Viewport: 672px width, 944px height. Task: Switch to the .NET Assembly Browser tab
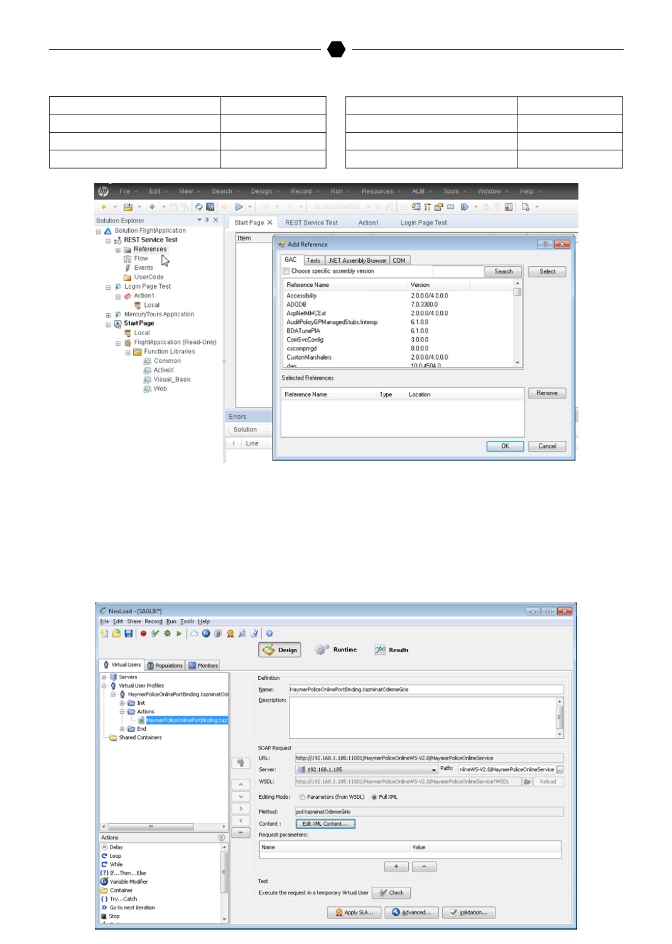358,260
